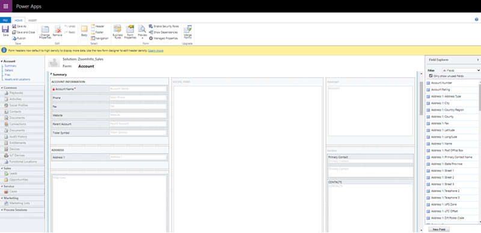Collapse the Summary form tab
481x233 pixels.
pyautogui.click(x=51, y=74)
